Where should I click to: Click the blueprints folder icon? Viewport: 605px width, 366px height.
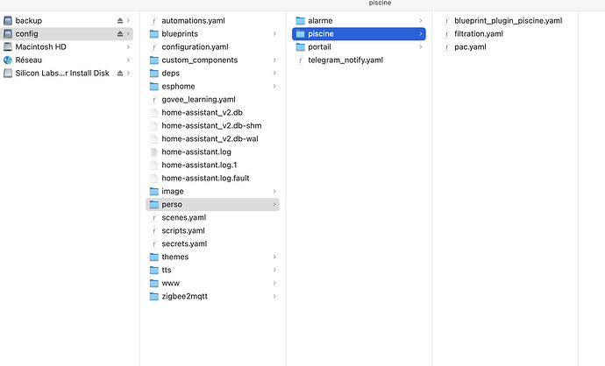pos(154,34)
